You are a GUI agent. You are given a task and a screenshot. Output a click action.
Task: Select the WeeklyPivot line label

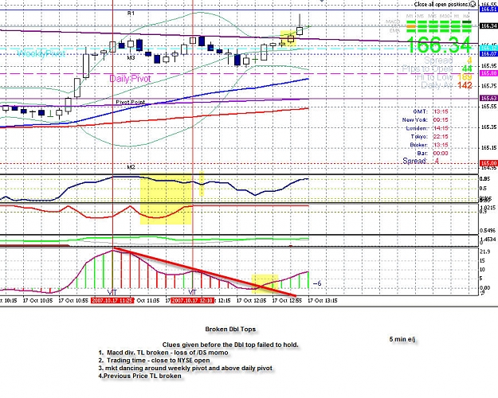[x=41, y=53]
